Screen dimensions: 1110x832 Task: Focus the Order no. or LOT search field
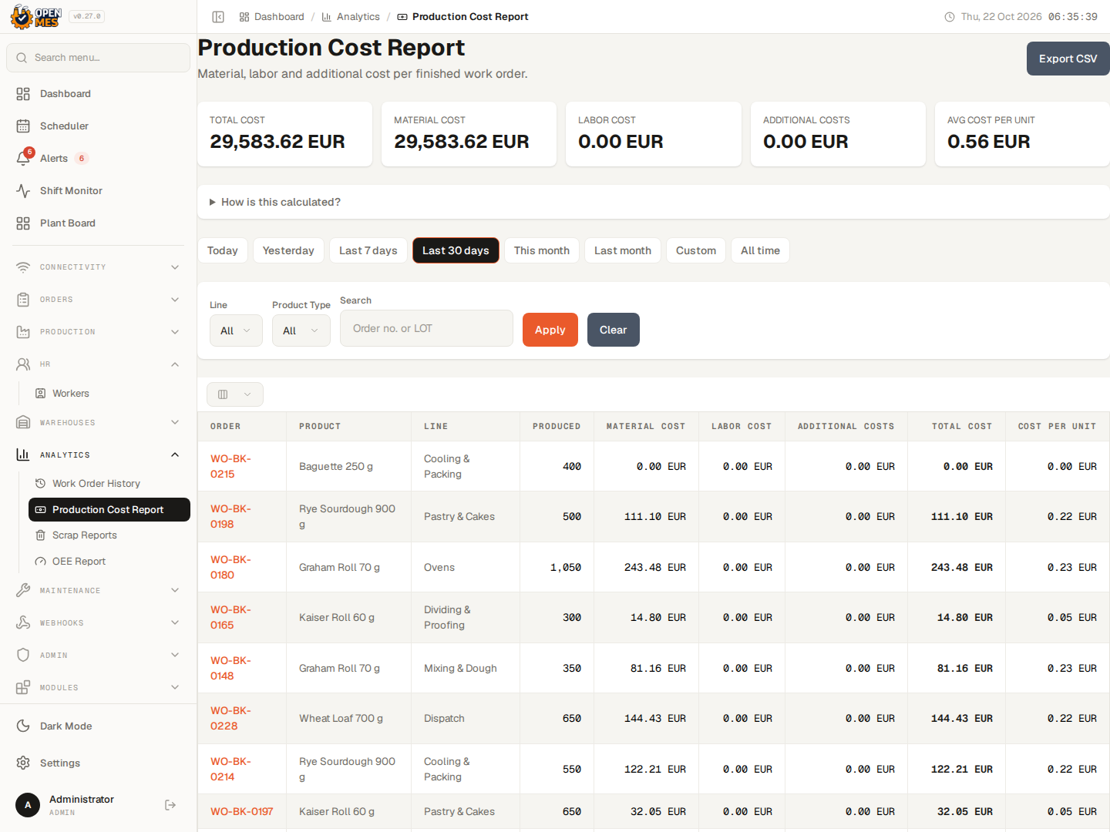click(x=426, y=328)
